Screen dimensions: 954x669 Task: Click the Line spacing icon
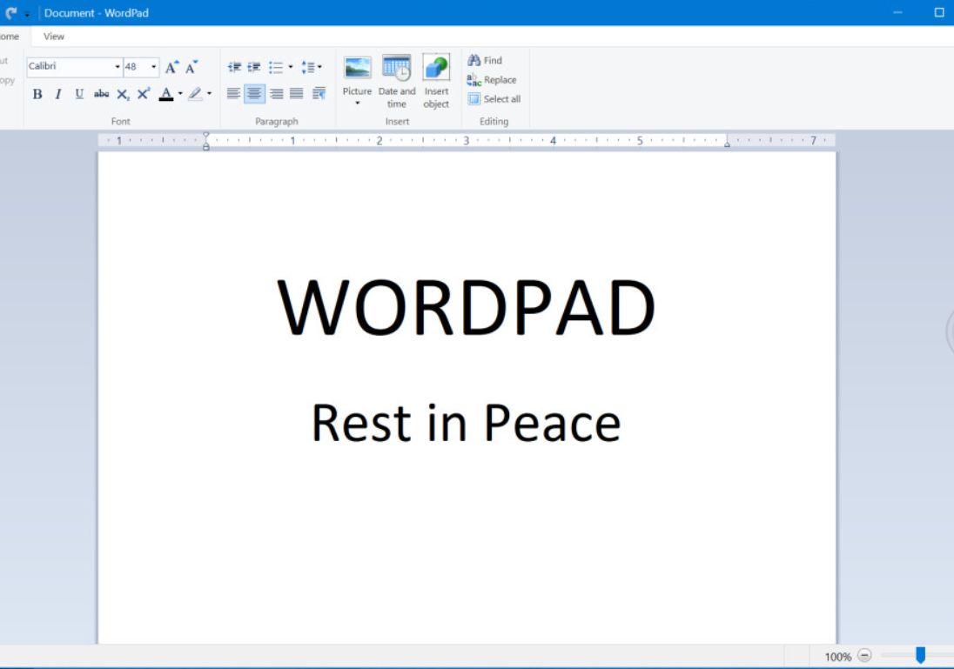tap(308, 67)
